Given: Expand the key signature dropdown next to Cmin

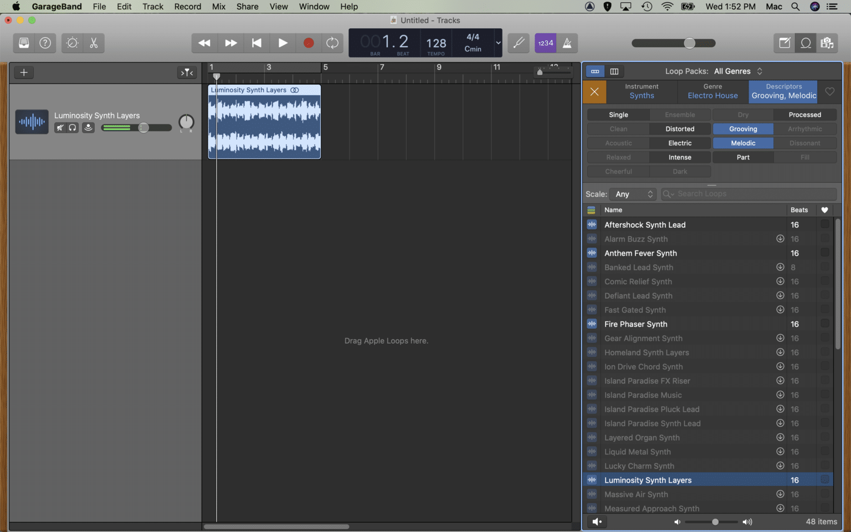Looking at the screenshot, I should [x=498, y=43].
